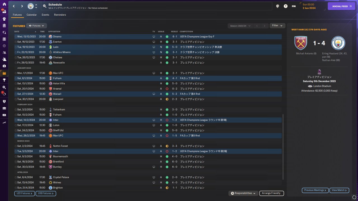This screenshot has height=201, width=358.
Task: Toggle the check circle for the Everton fixture
Action: [16, 42]
